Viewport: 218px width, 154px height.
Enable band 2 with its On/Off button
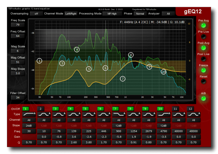[x=41, y=109]
